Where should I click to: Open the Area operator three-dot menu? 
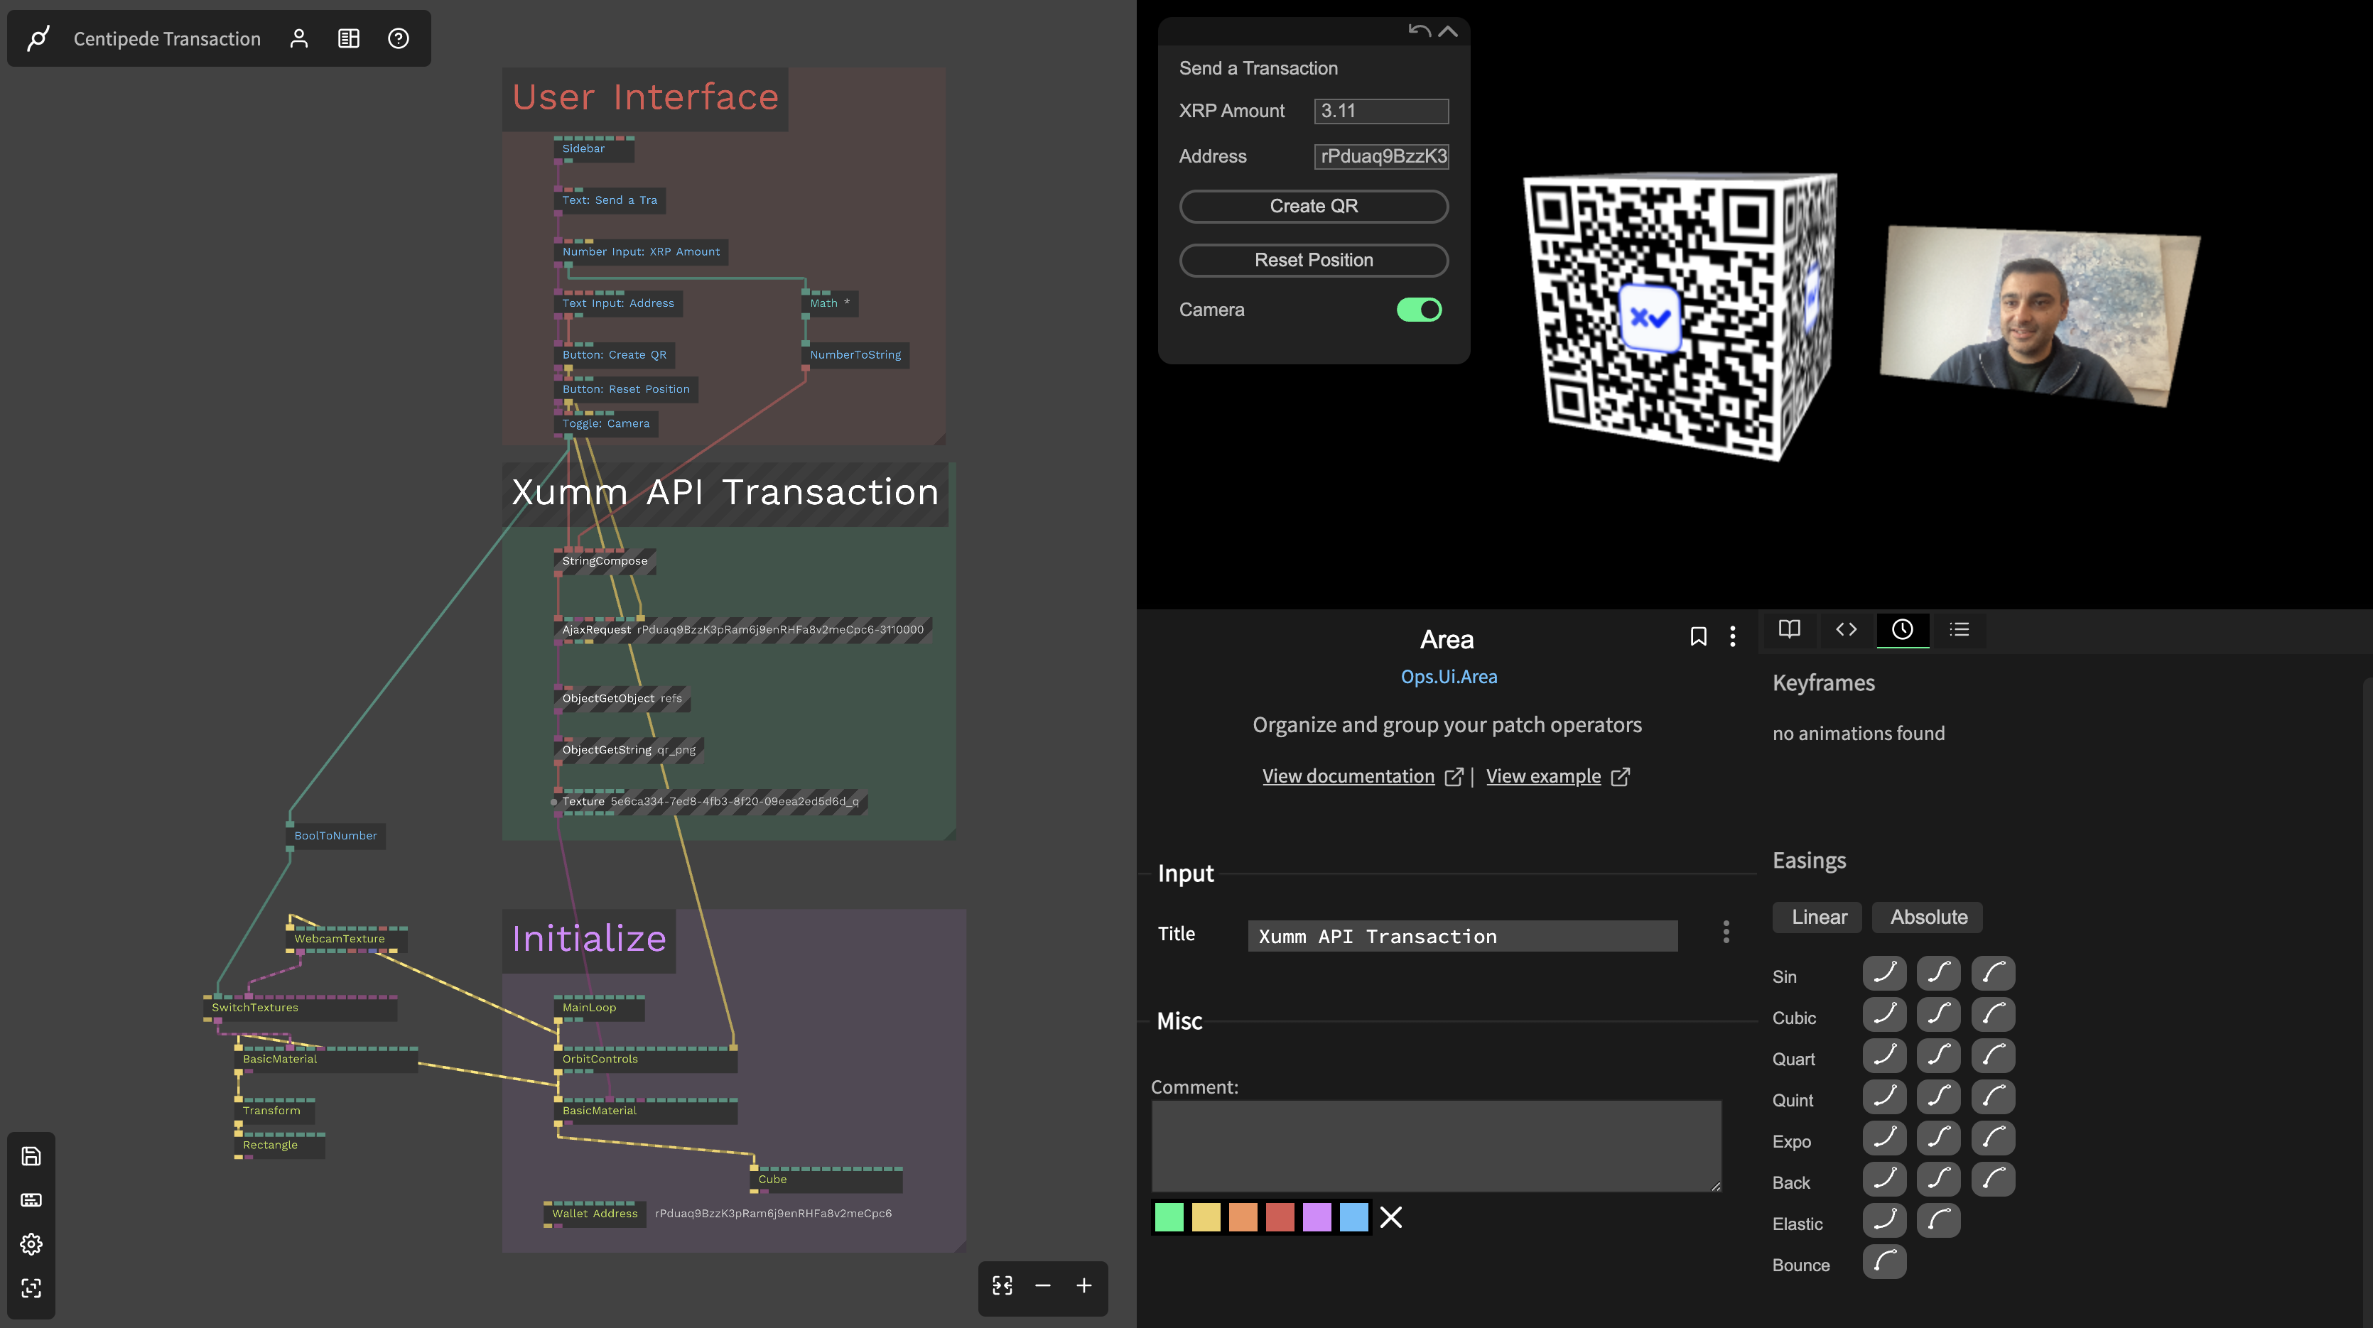[1733, 636]
